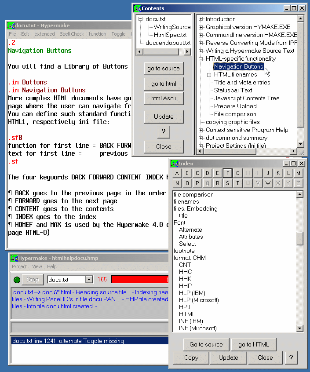Click the Copy button in Index

[x=191, y=358]
